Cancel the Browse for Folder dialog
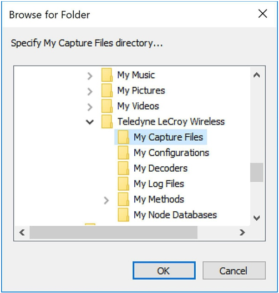This screenshot has height=293, width=279. coord(234,271)
